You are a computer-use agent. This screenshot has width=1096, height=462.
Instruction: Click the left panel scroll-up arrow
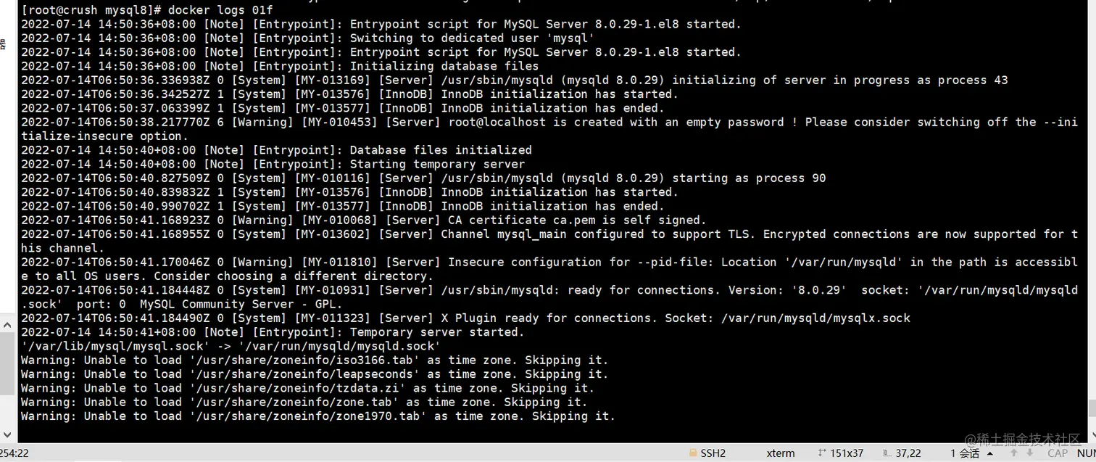pos(7,325)
